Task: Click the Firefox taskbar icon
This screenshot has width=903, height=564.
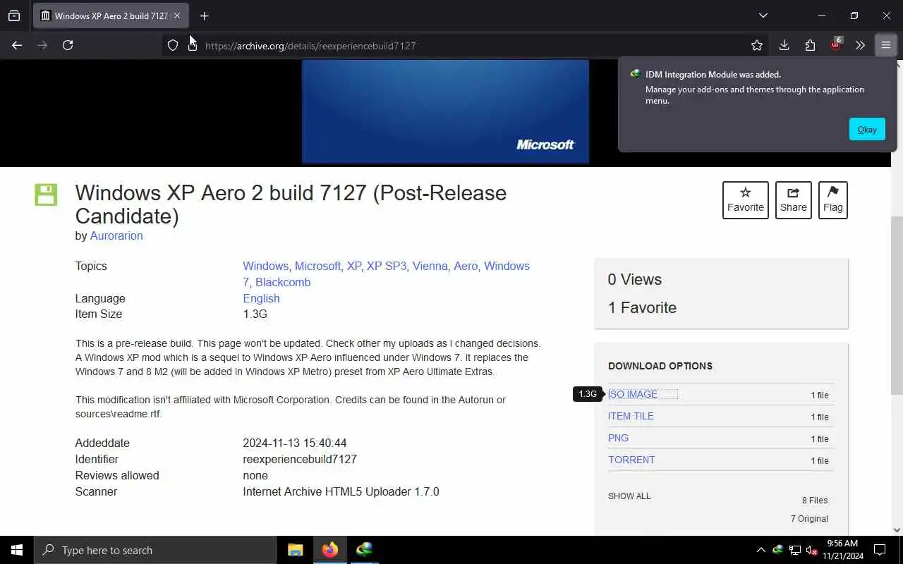Action: tap(329, 550)
